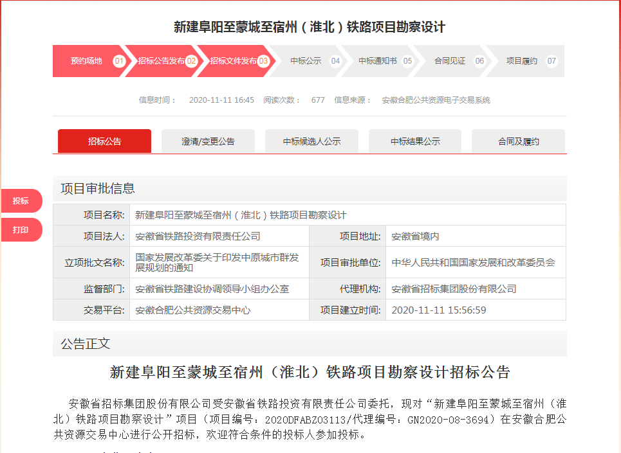
Task: Switch to the 合同及履约 tab
Action: point(519,141)
